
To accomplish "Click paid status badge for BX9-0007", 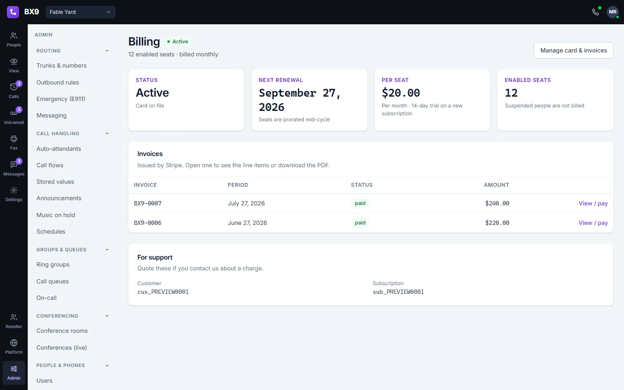I will pyautogui.click(x=360, y=203).
